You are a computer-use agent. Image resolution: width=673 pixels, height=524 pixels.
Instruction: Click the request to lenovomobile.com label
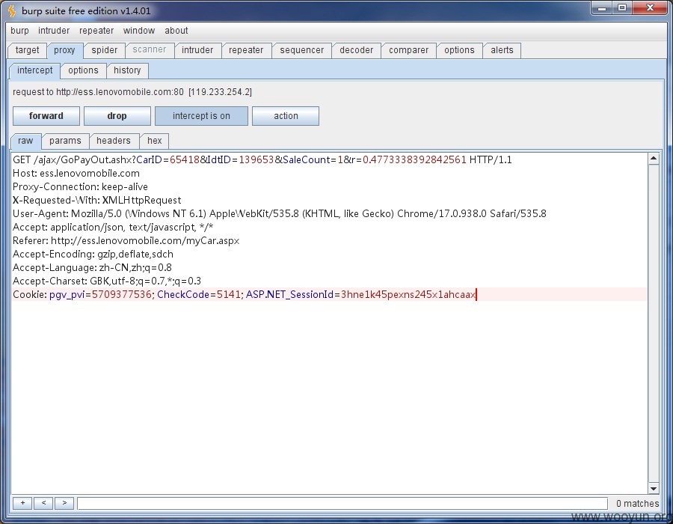(132, 92)
